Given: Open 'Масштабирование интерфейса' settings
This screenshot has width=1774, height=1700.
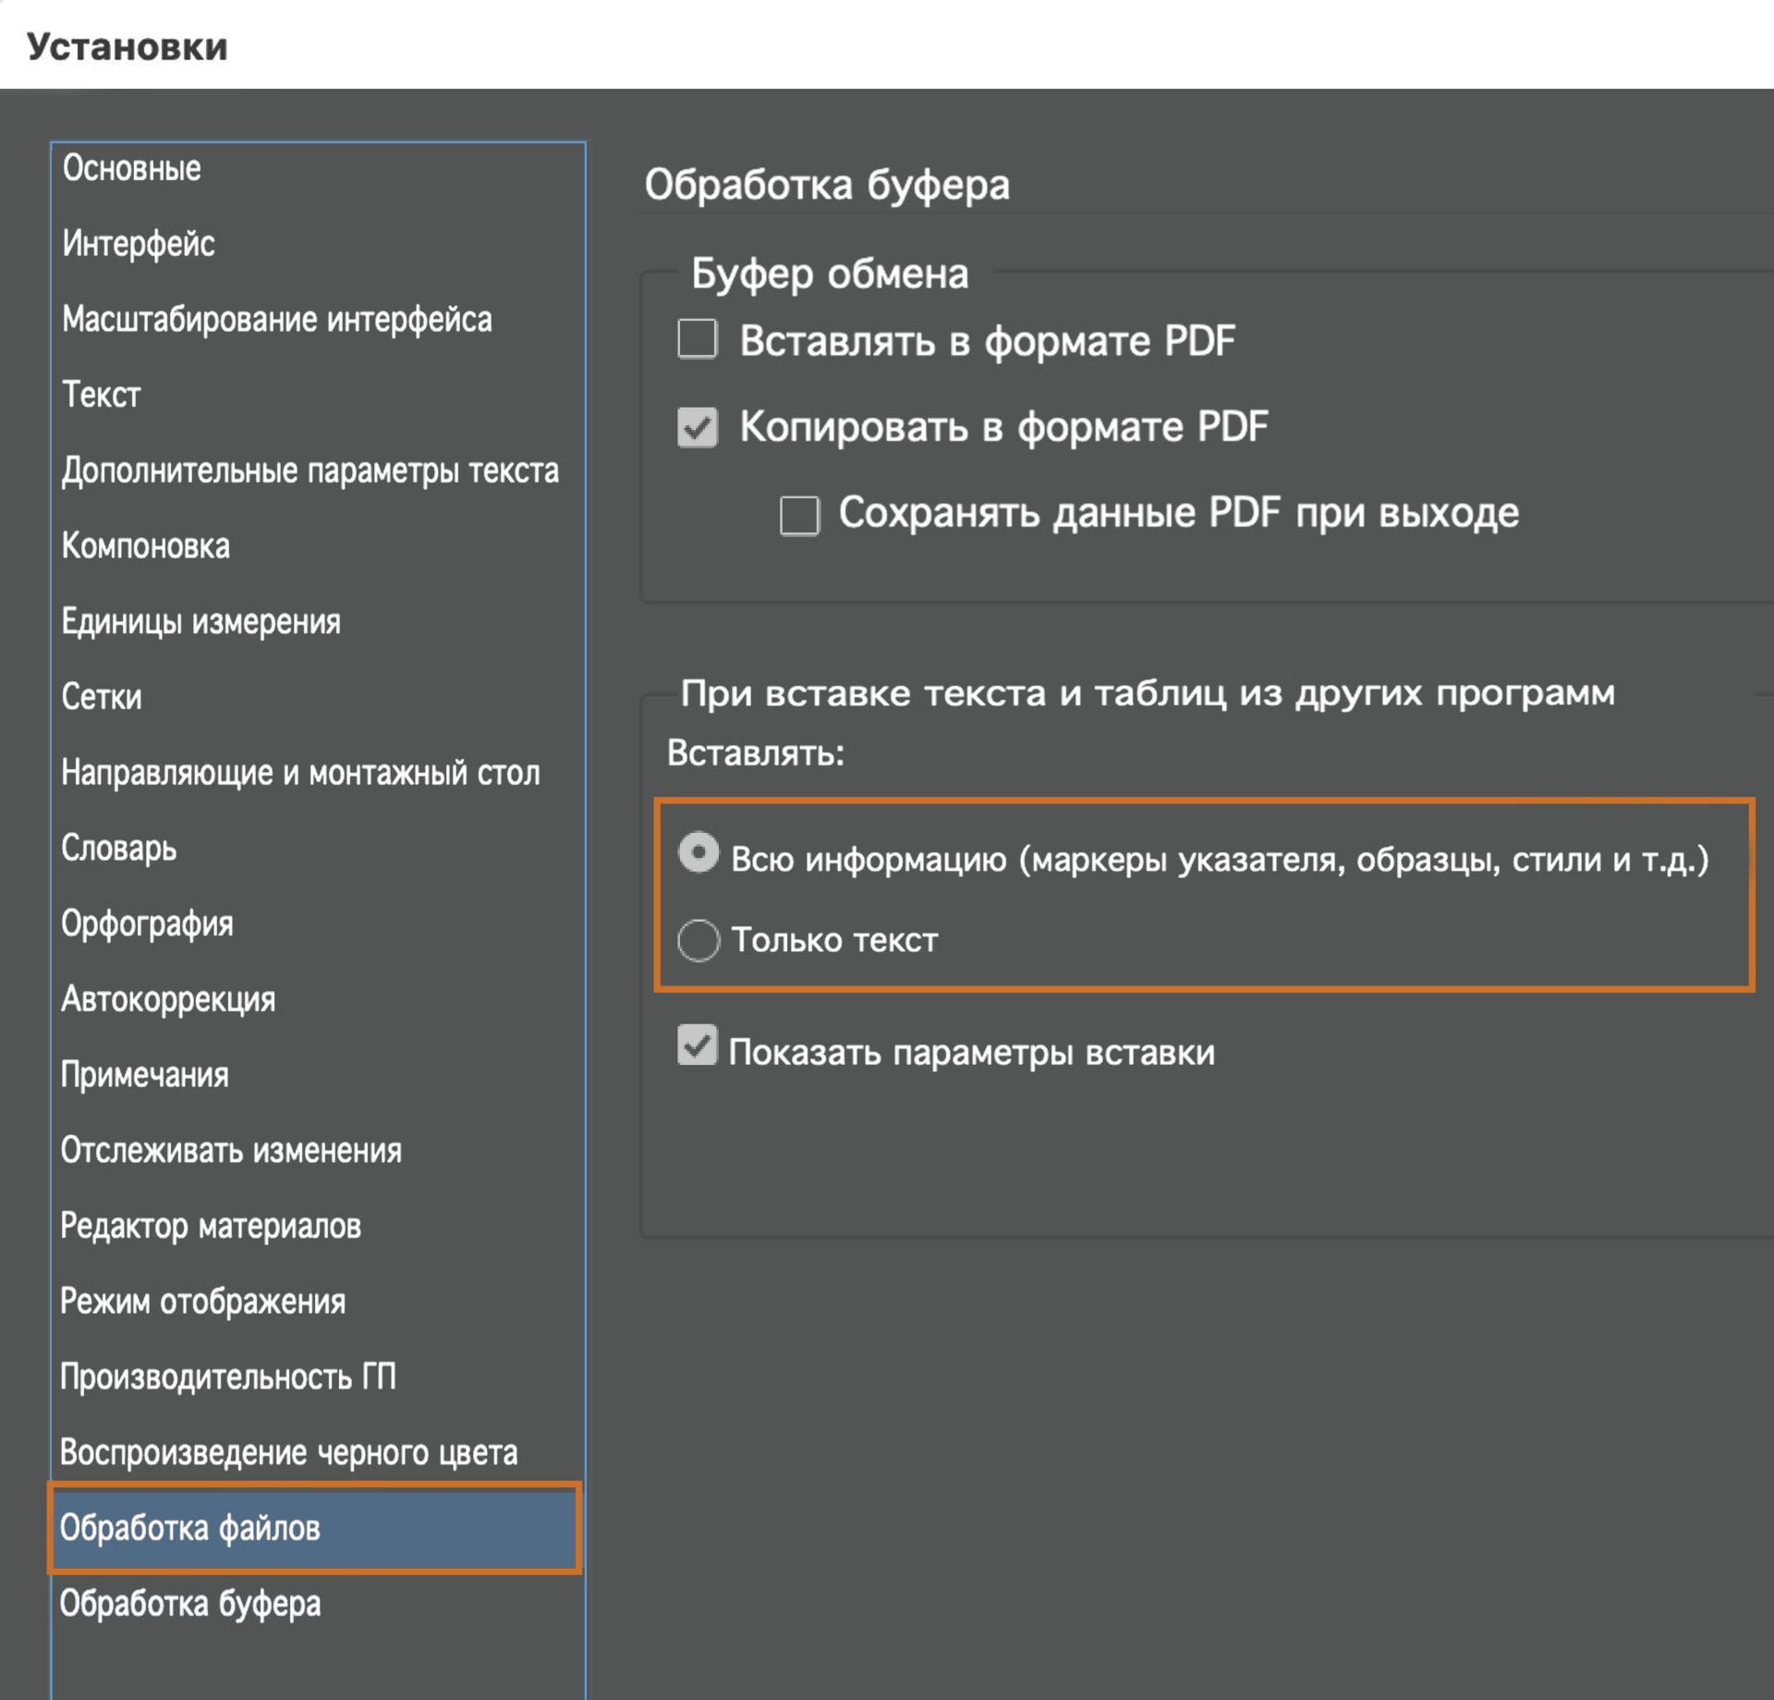Looking at the screenshot, I should pyautogui.click(x=276, y=320).
